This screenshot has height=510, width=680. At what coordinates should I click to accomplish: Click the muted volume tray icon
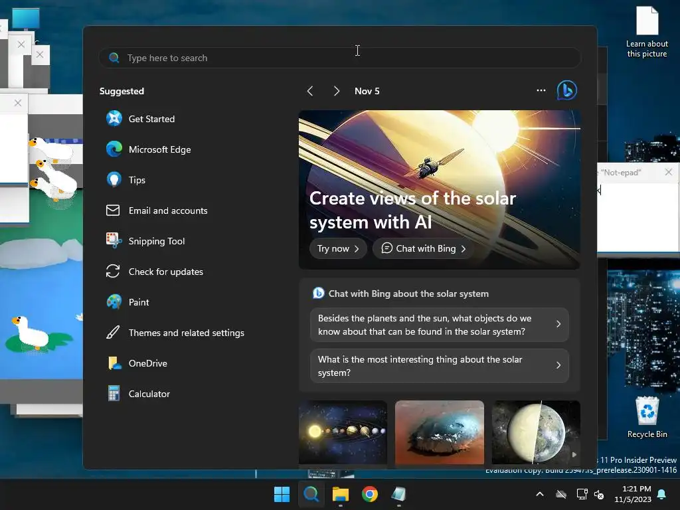coord(600,494)
